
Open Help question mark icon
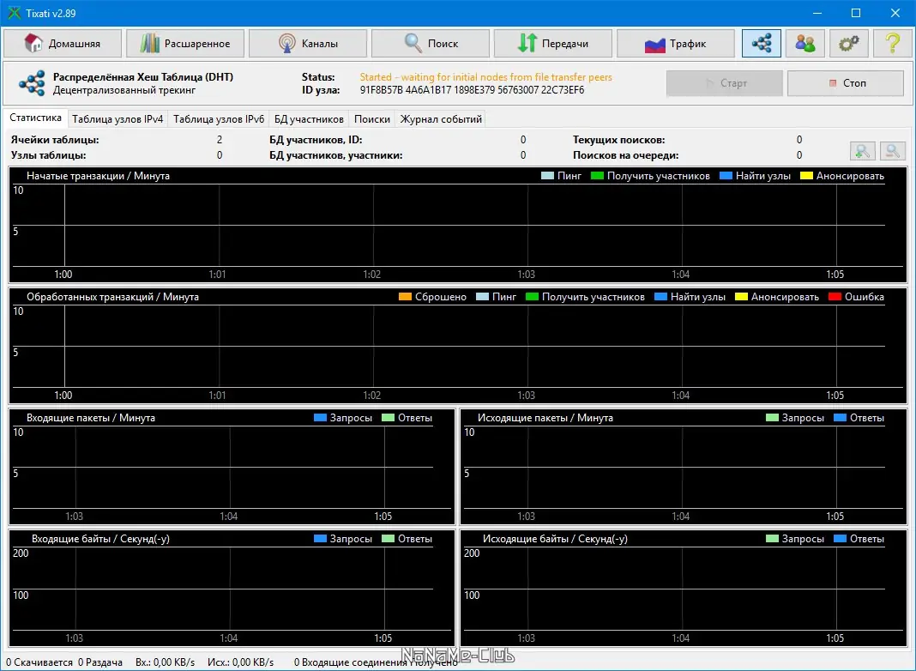point(893,43)
